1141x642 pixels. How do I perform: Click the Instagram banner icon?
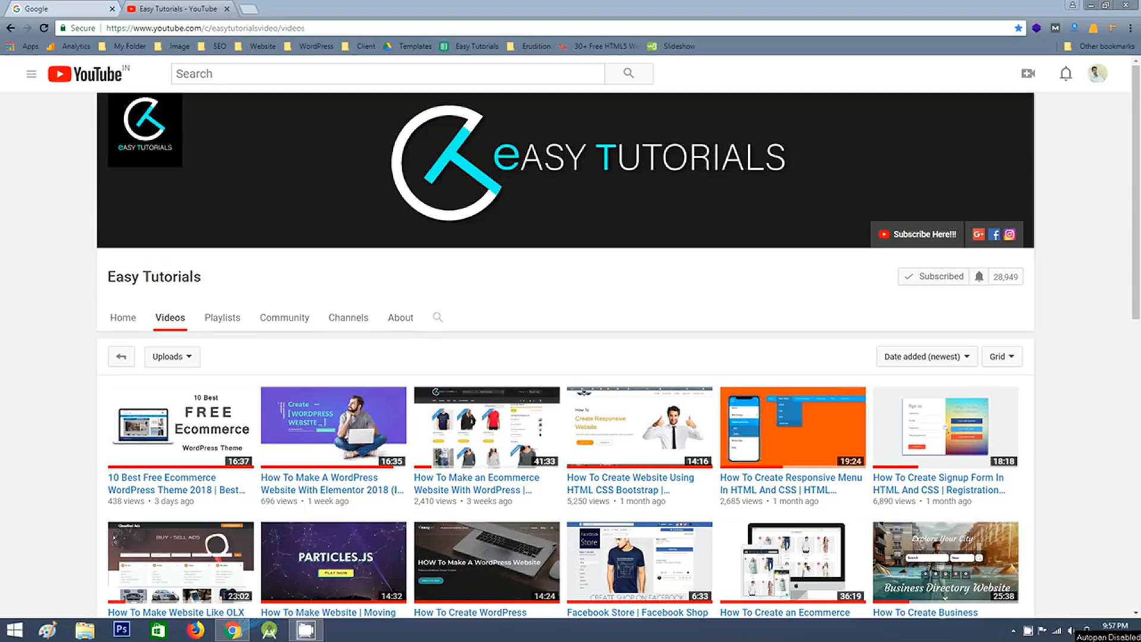[x=1010, y=234]
